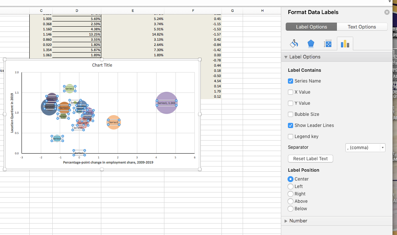Uncheck the Series Name checkbox
Screen dimensions: 397x235
click(290, 81)
